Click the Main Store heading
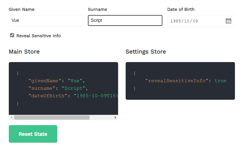 click(24, 52)
